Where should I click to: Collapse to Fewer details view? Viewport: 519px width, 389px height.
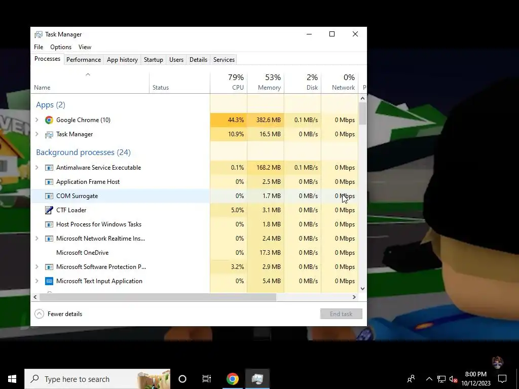click(x=58, y=314)
